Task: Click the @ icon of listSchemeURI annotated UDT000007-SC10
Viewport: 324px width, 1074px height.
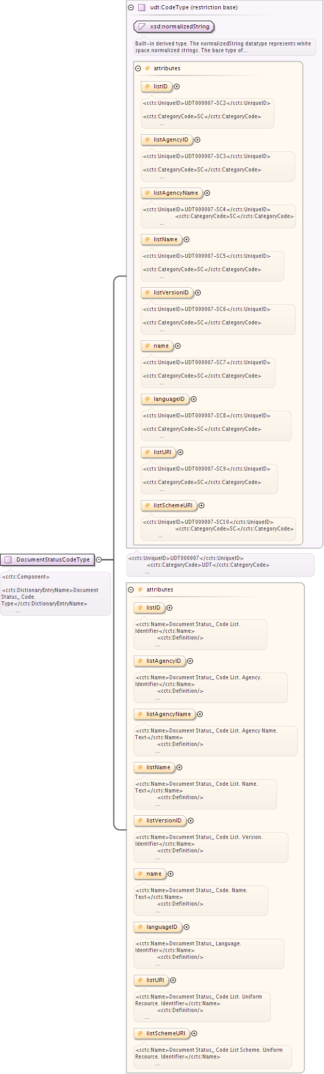Action: pos(148,505)
